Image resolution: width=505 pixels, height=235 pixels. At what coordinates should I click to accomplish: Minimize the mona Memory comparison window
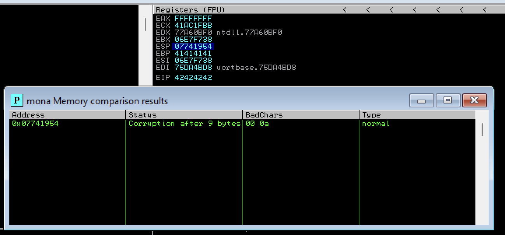coord(421,100)
